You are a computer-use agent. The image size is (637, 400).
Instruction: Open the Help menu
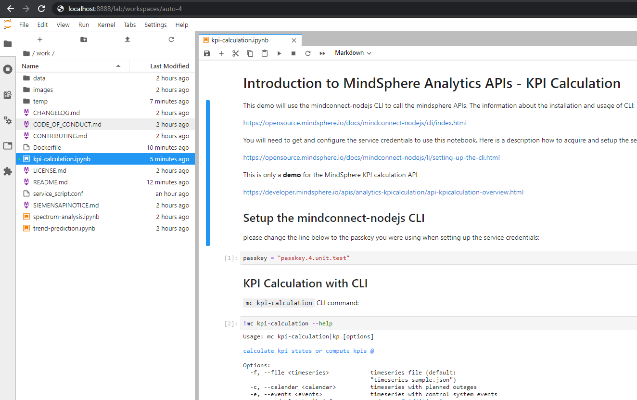coord(182,25)
